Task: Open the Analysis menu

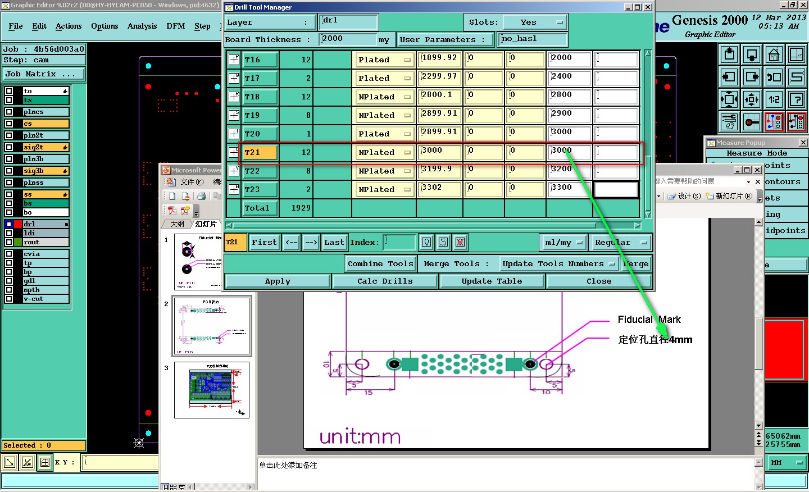Action: pyautogui.click(x=142, y=26)
